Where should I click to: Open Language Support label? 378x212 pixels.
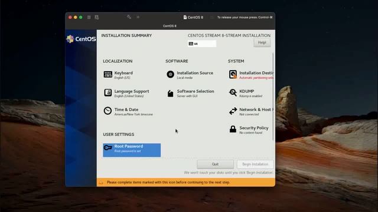click(x=132, y=91)
